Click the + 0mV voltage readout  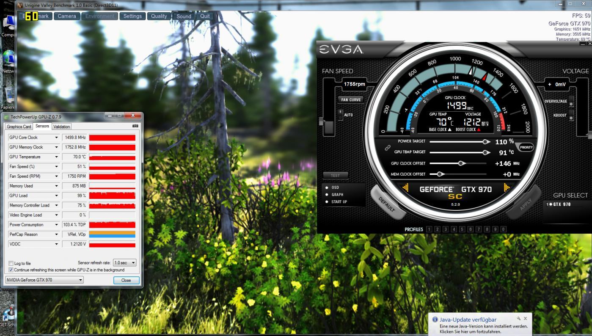557,84
